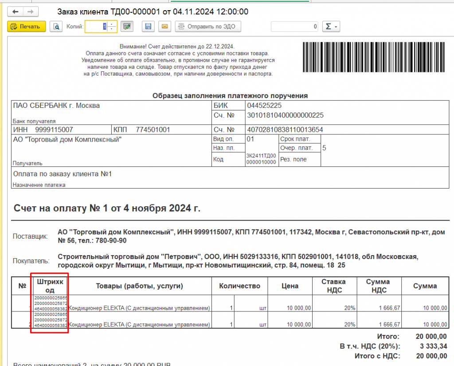Viewport: 454px width, 366px height.
Task: Open print preview magnifier icon
Action: 56,26
